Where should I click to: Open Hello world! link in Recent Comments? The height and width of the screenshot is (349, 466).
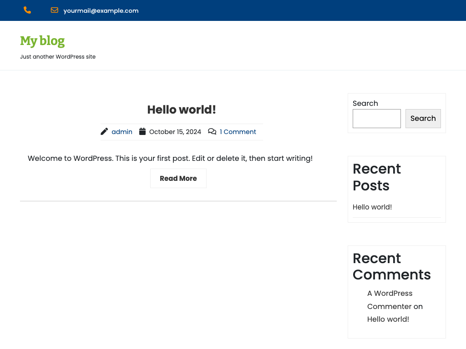388,319
